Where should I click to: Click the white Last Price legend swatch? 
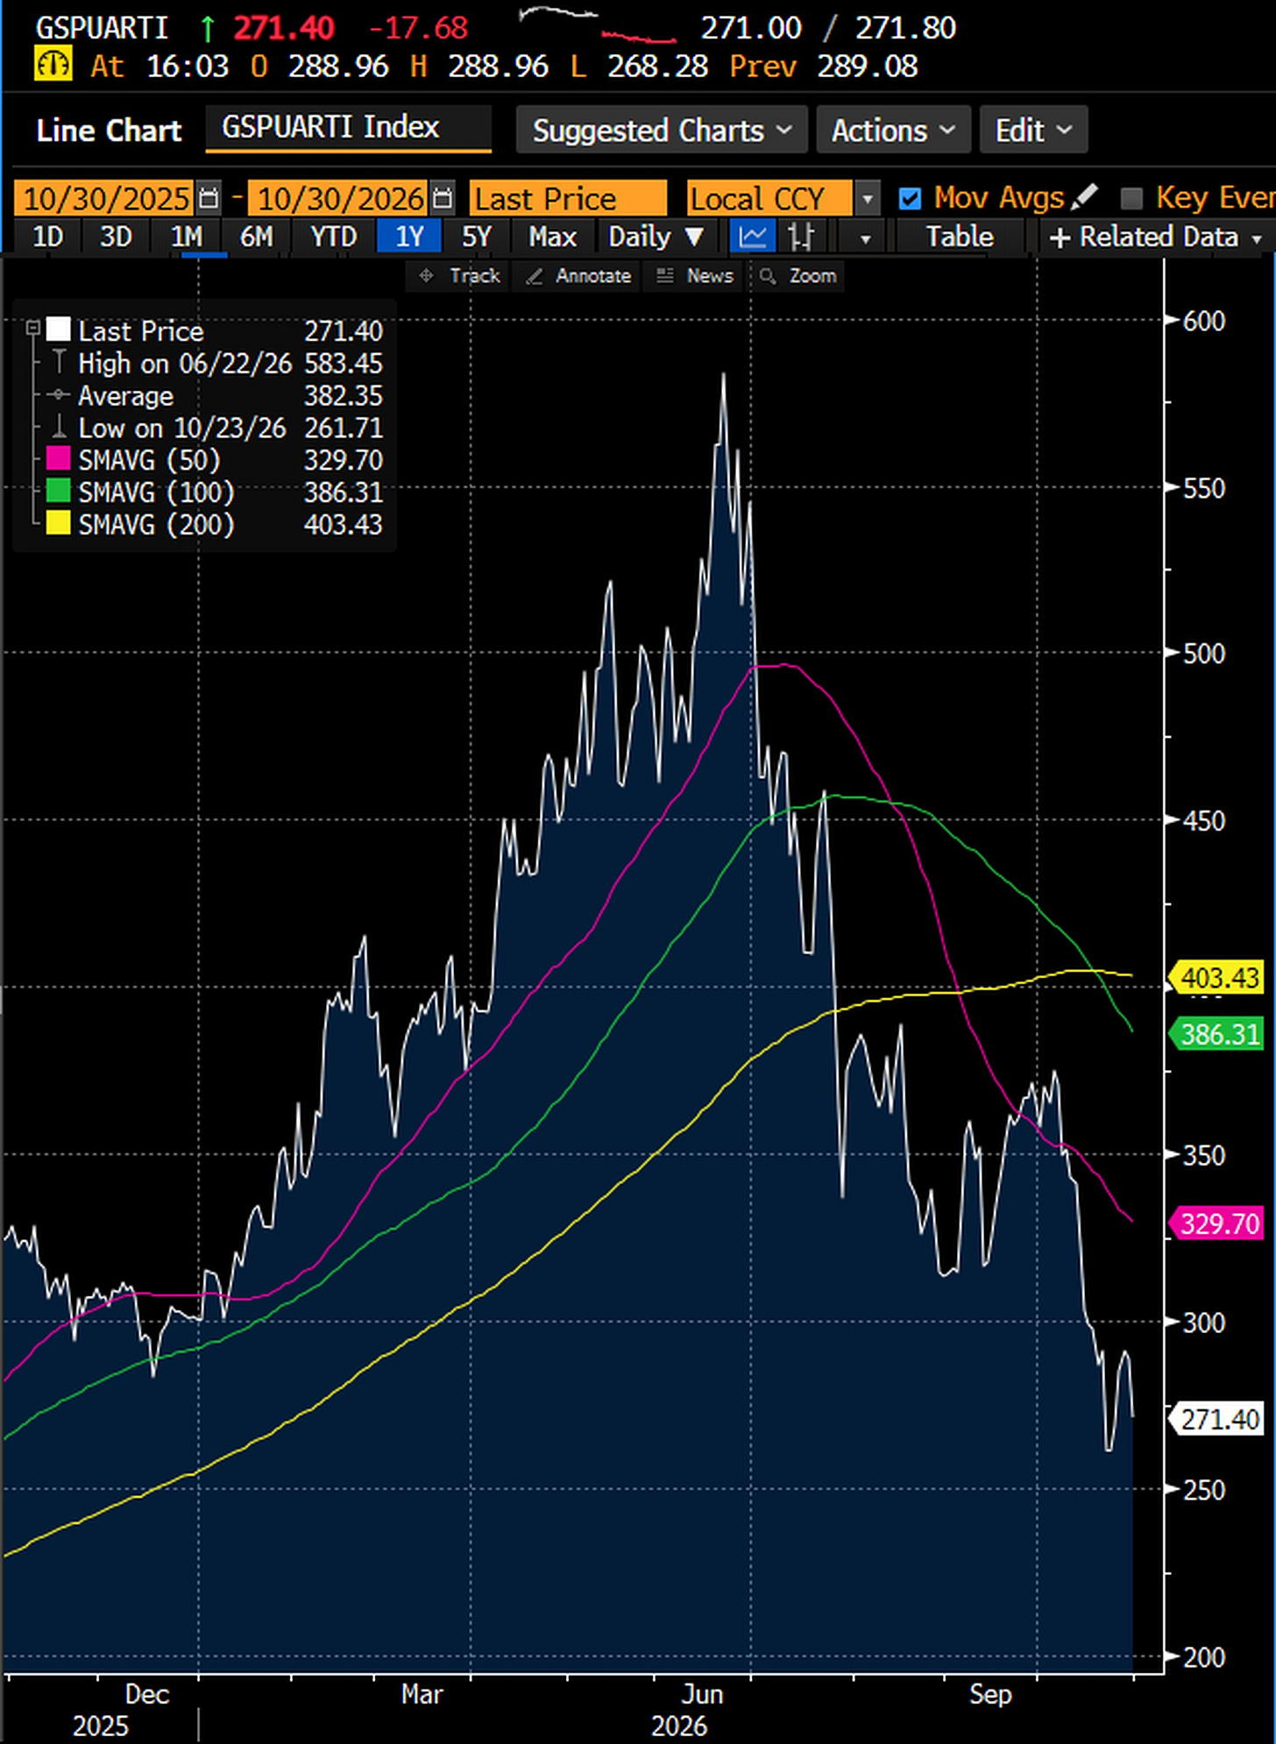point(58,330)
